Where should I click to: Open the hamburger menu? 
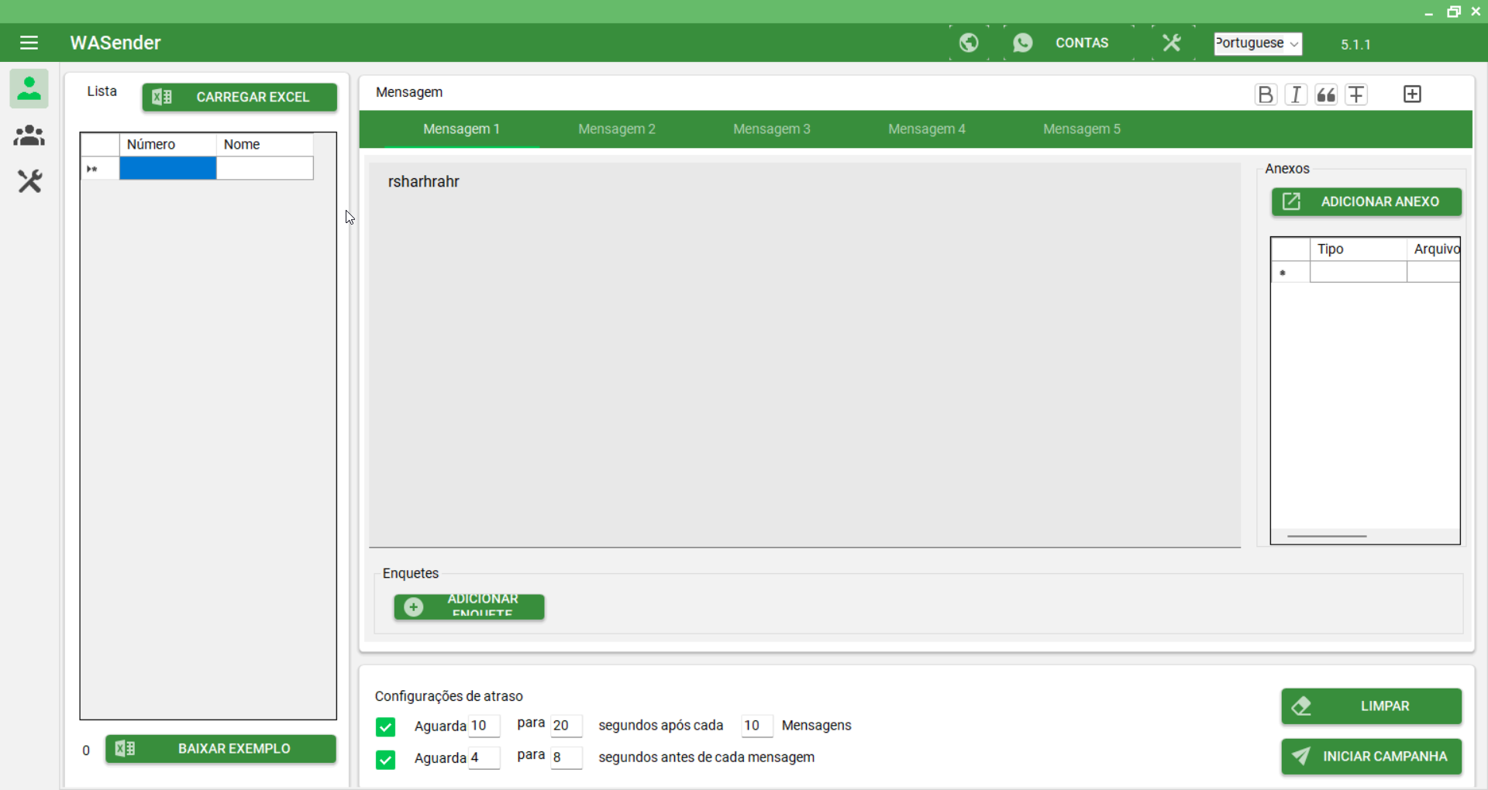(x=29, y=43)
